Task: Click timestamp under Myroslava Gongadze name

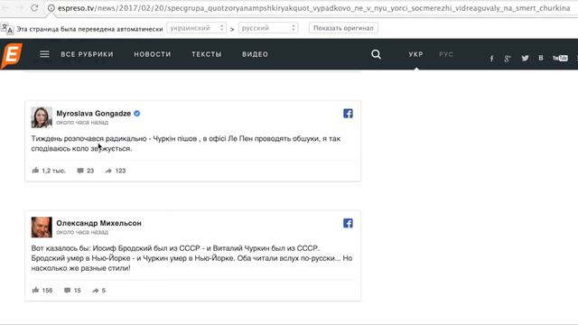Action: (x=82, y=123)
